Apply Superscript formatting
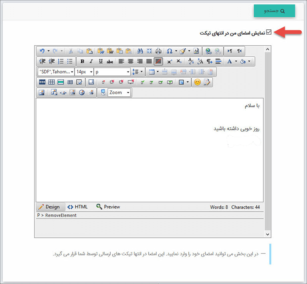The height and width of the screenshot is (284, 307). [x=170, y=61]
